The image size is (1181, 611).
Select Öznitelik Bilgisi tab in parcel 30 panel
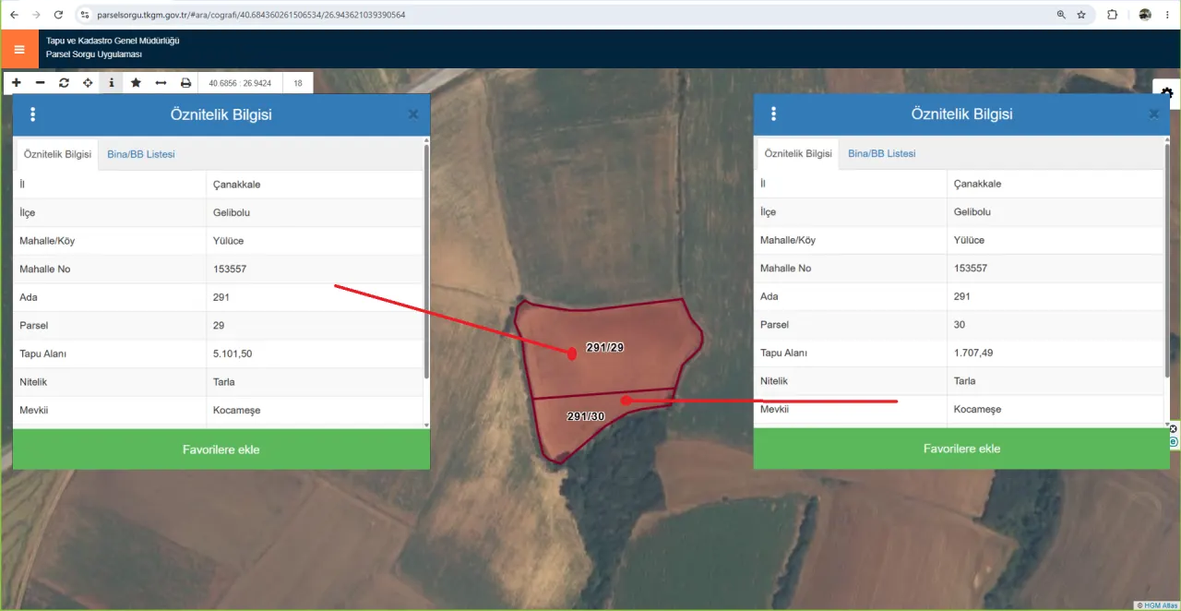pos(798,153)
